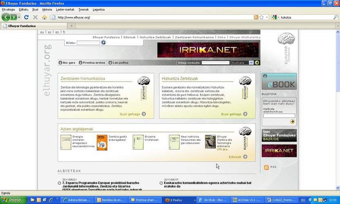Open the eBOOK banner

pyautogui.click(x=279, y=81)
